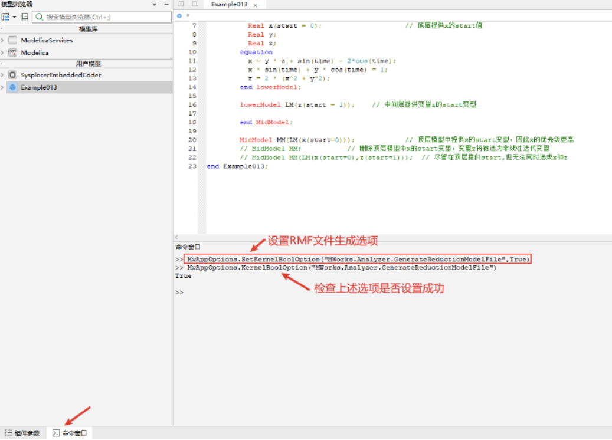
Task: Expand the Modelica library node
Action: point(3,52)
